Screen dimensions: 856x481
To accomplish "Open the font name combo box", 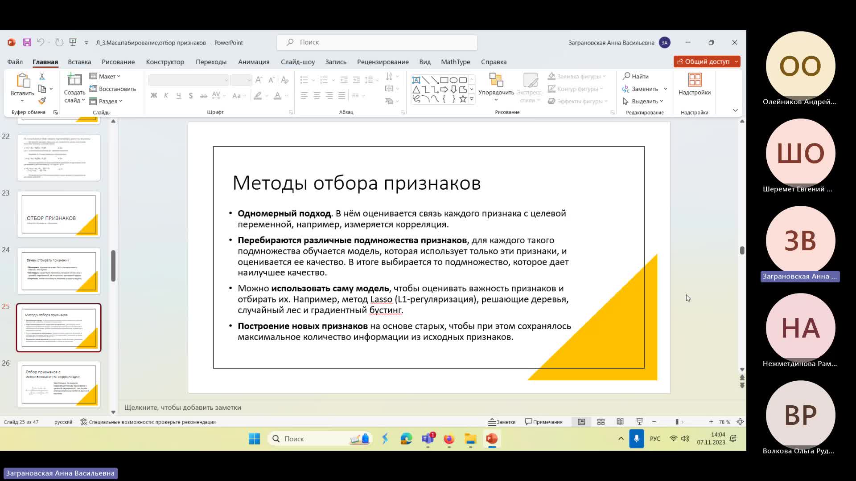I will pyautogui.click(x=189, y=80).
